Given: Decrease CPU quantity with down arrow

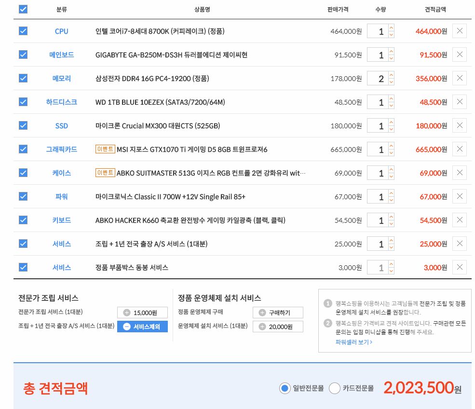Looking at the screenshot, I should coord(391,35).
